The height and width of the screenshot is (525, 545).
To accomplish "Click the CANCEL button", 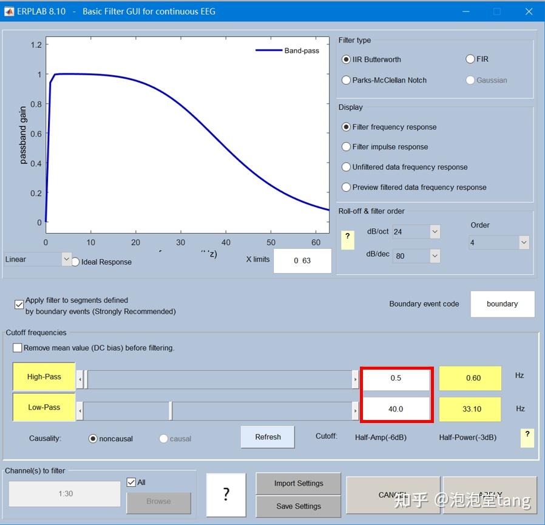I will (393, 495).
